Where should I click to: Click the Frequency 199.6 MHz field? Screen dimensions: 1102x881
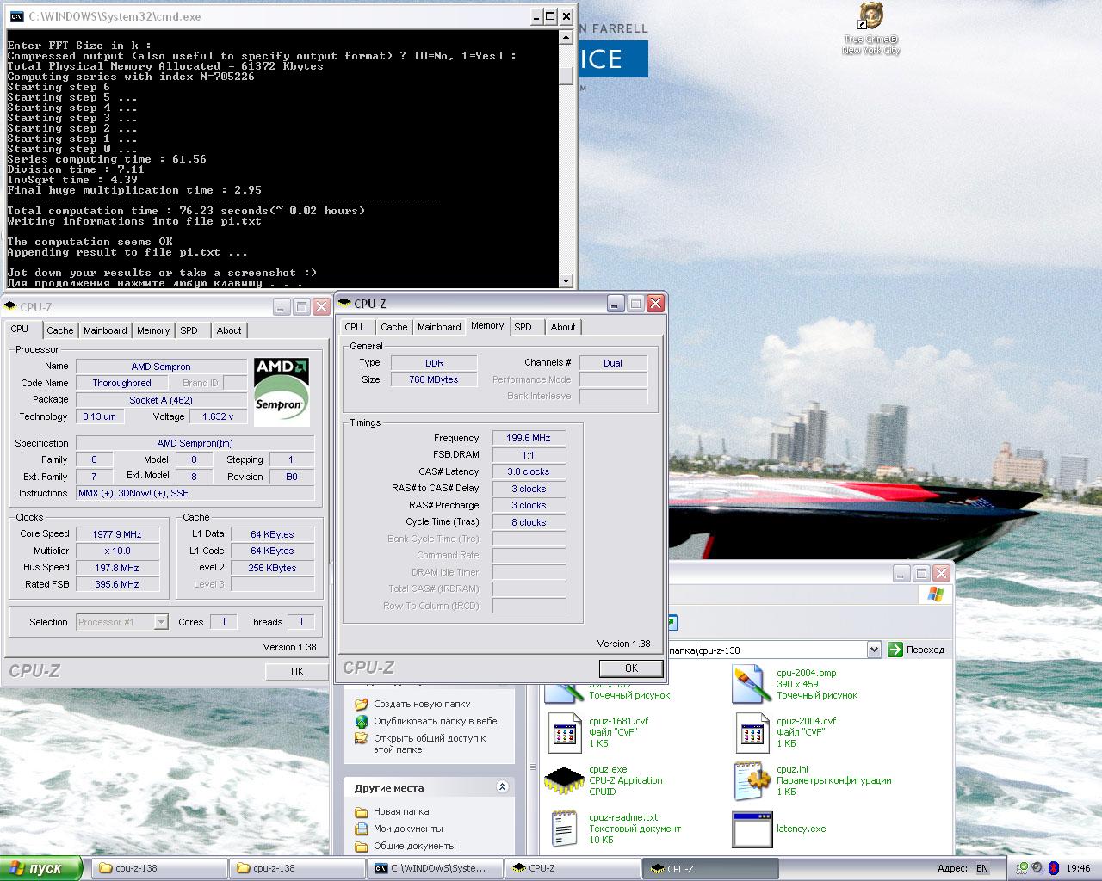529,438
